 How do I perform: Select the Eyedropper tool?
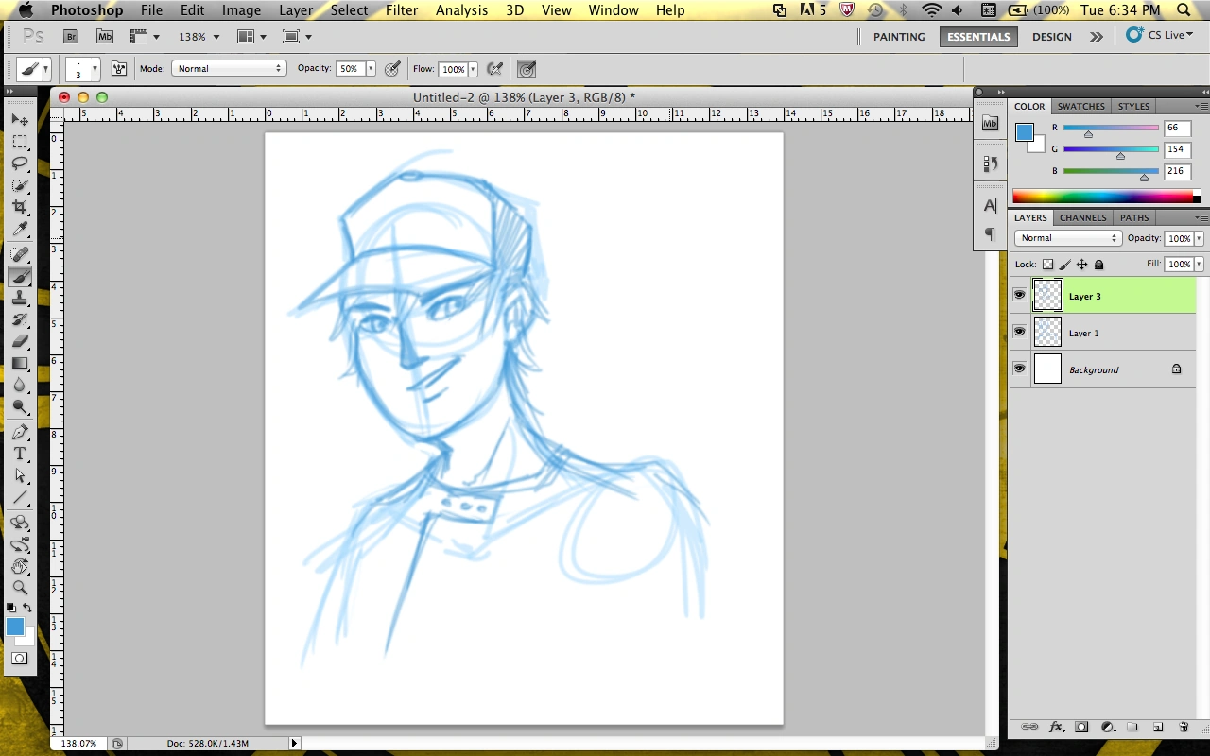click(20, 230)
